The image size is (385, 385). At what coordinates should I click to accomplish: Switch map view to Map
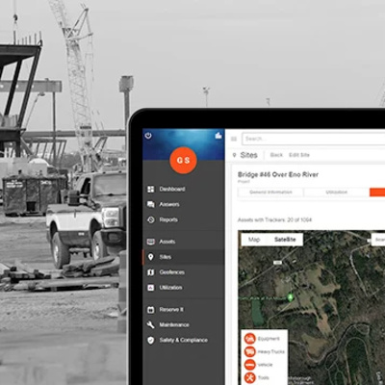coord(254,240)
